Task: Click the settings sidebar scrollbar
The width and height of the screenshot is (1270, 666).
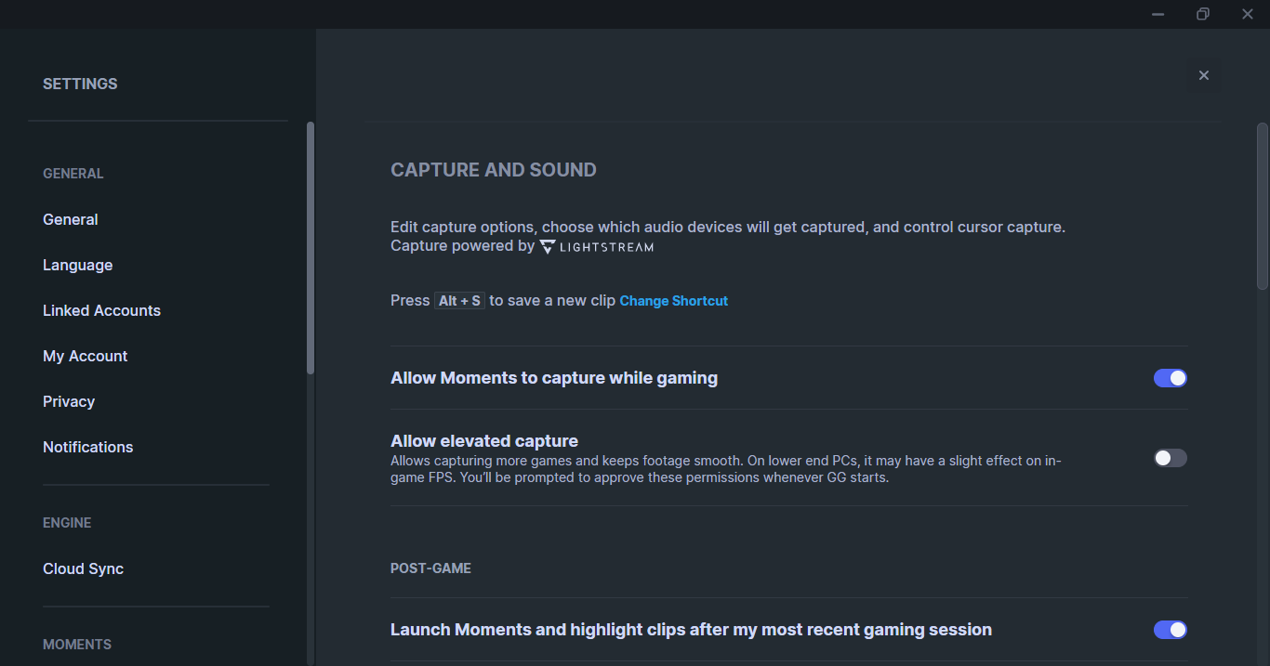Action: tap(311, 247)
